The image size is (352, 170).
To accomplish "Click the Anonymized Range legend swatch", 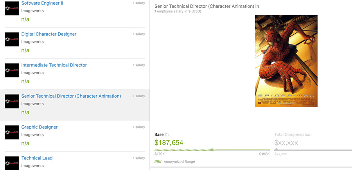I will (x=158, y=161).
